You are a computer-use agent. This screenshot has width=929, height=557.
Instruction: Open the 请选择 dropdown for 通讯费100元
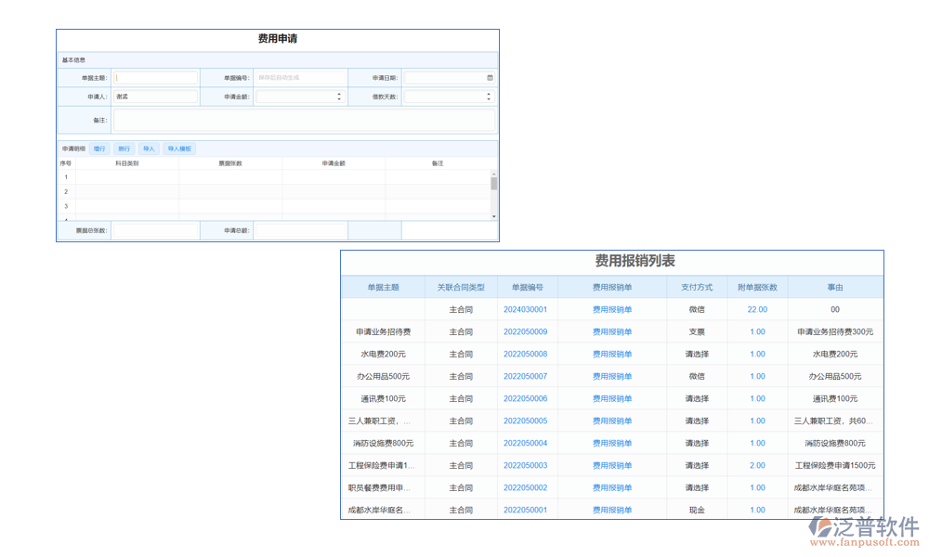697,398
